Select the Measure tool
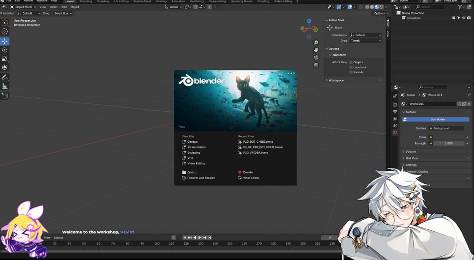This screenshot has width=474, height=260. (5, 86)
